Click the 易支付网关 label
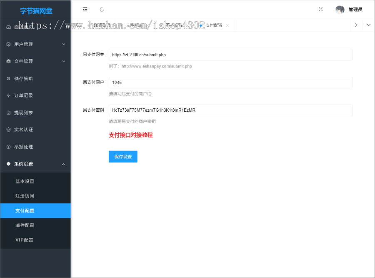The width and height of the screenshot is (375, 278). 93,55
